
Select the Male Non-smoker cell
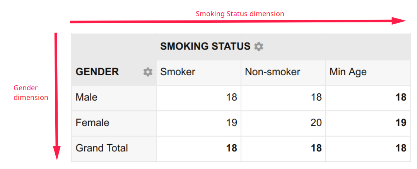coord(283,98)
